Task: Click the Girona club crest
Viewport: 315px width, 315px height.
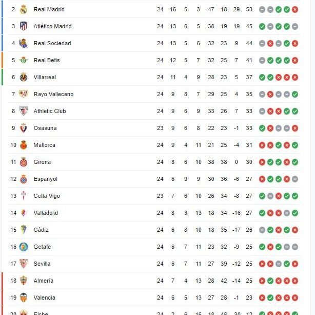Action: tap(24, 162)
